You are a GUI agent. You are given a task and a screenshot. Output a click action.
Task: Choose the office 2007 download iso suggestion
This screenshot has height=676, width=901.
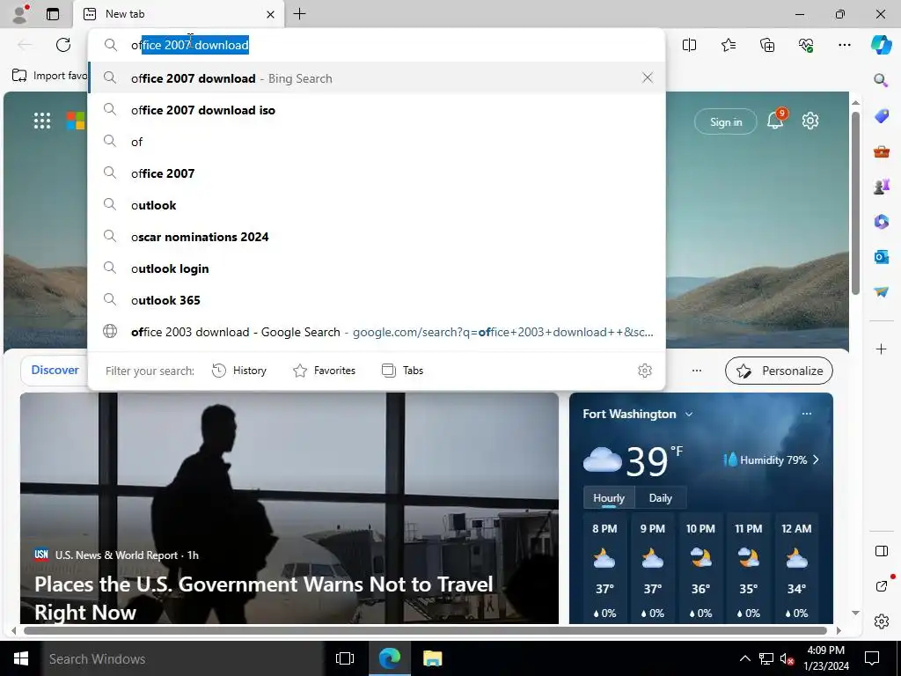tap(377, 110)
